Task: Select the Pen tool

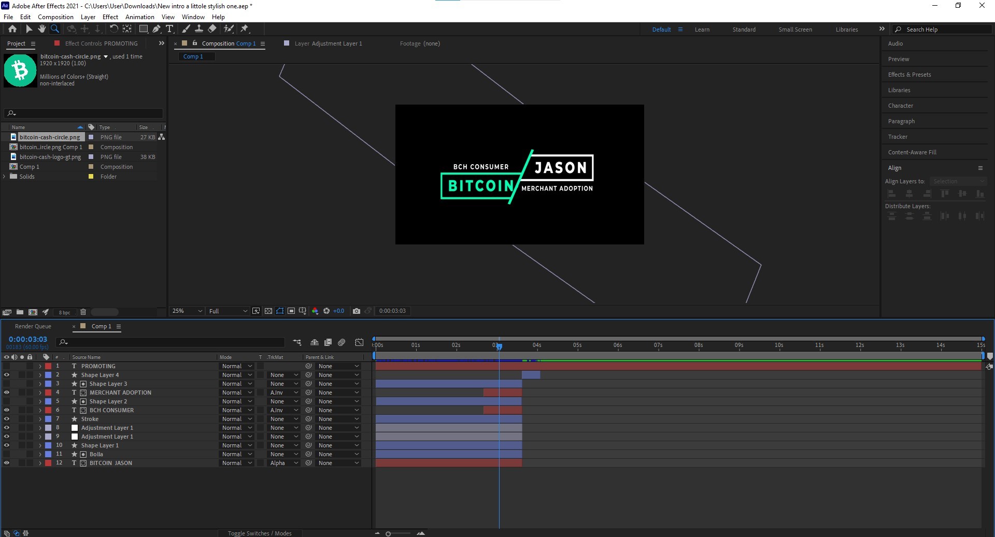Action: [157, 29]
